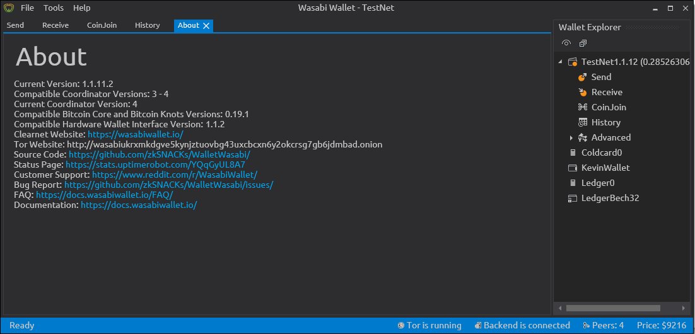695x334 pixels.
Task: Click the scrollbar left arrow in Wallet Explorer
Action: pos(560,308)
